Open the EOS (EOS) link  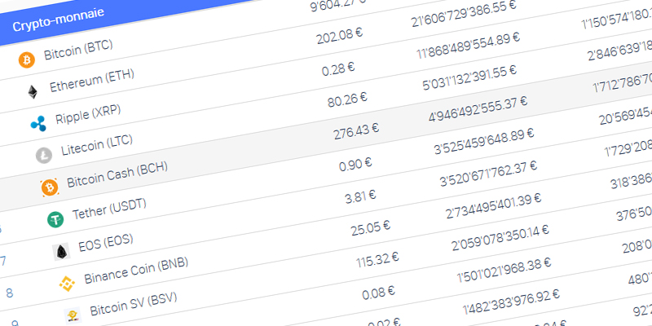(x=106, y=243)
